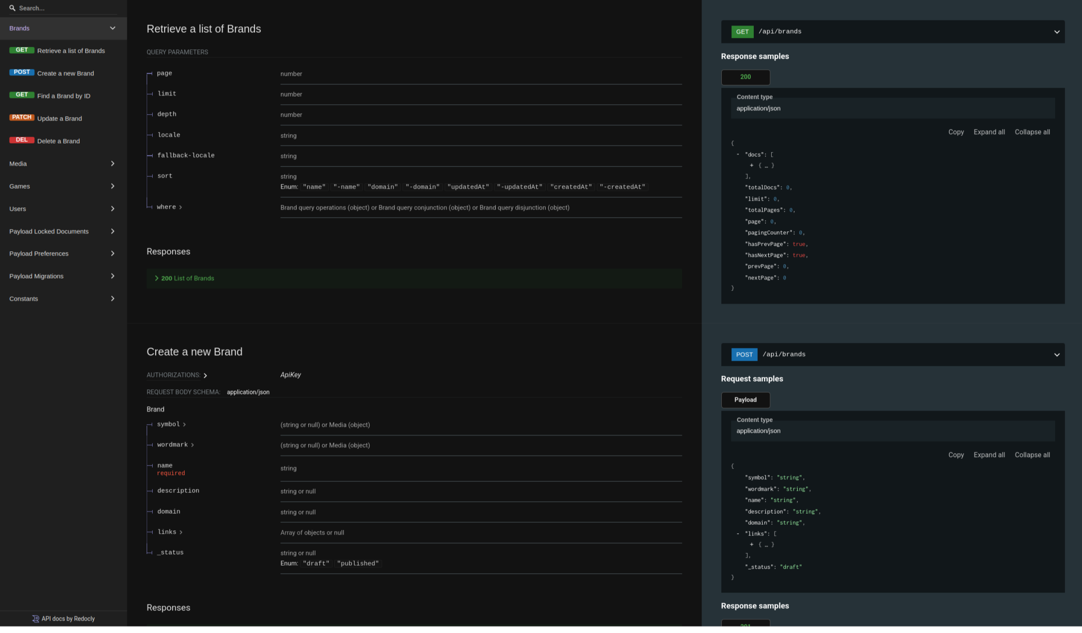Select DEL Delete a Brand item

tap(58, 141)
